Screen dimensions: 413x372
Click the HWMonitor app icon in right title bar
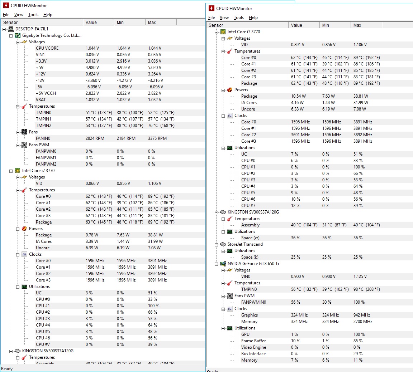tap(211, 9)
